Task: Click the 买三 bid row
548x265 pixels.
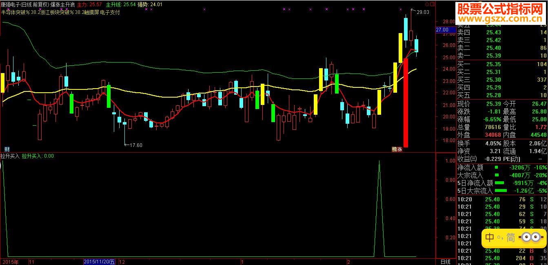Action: 502,80
